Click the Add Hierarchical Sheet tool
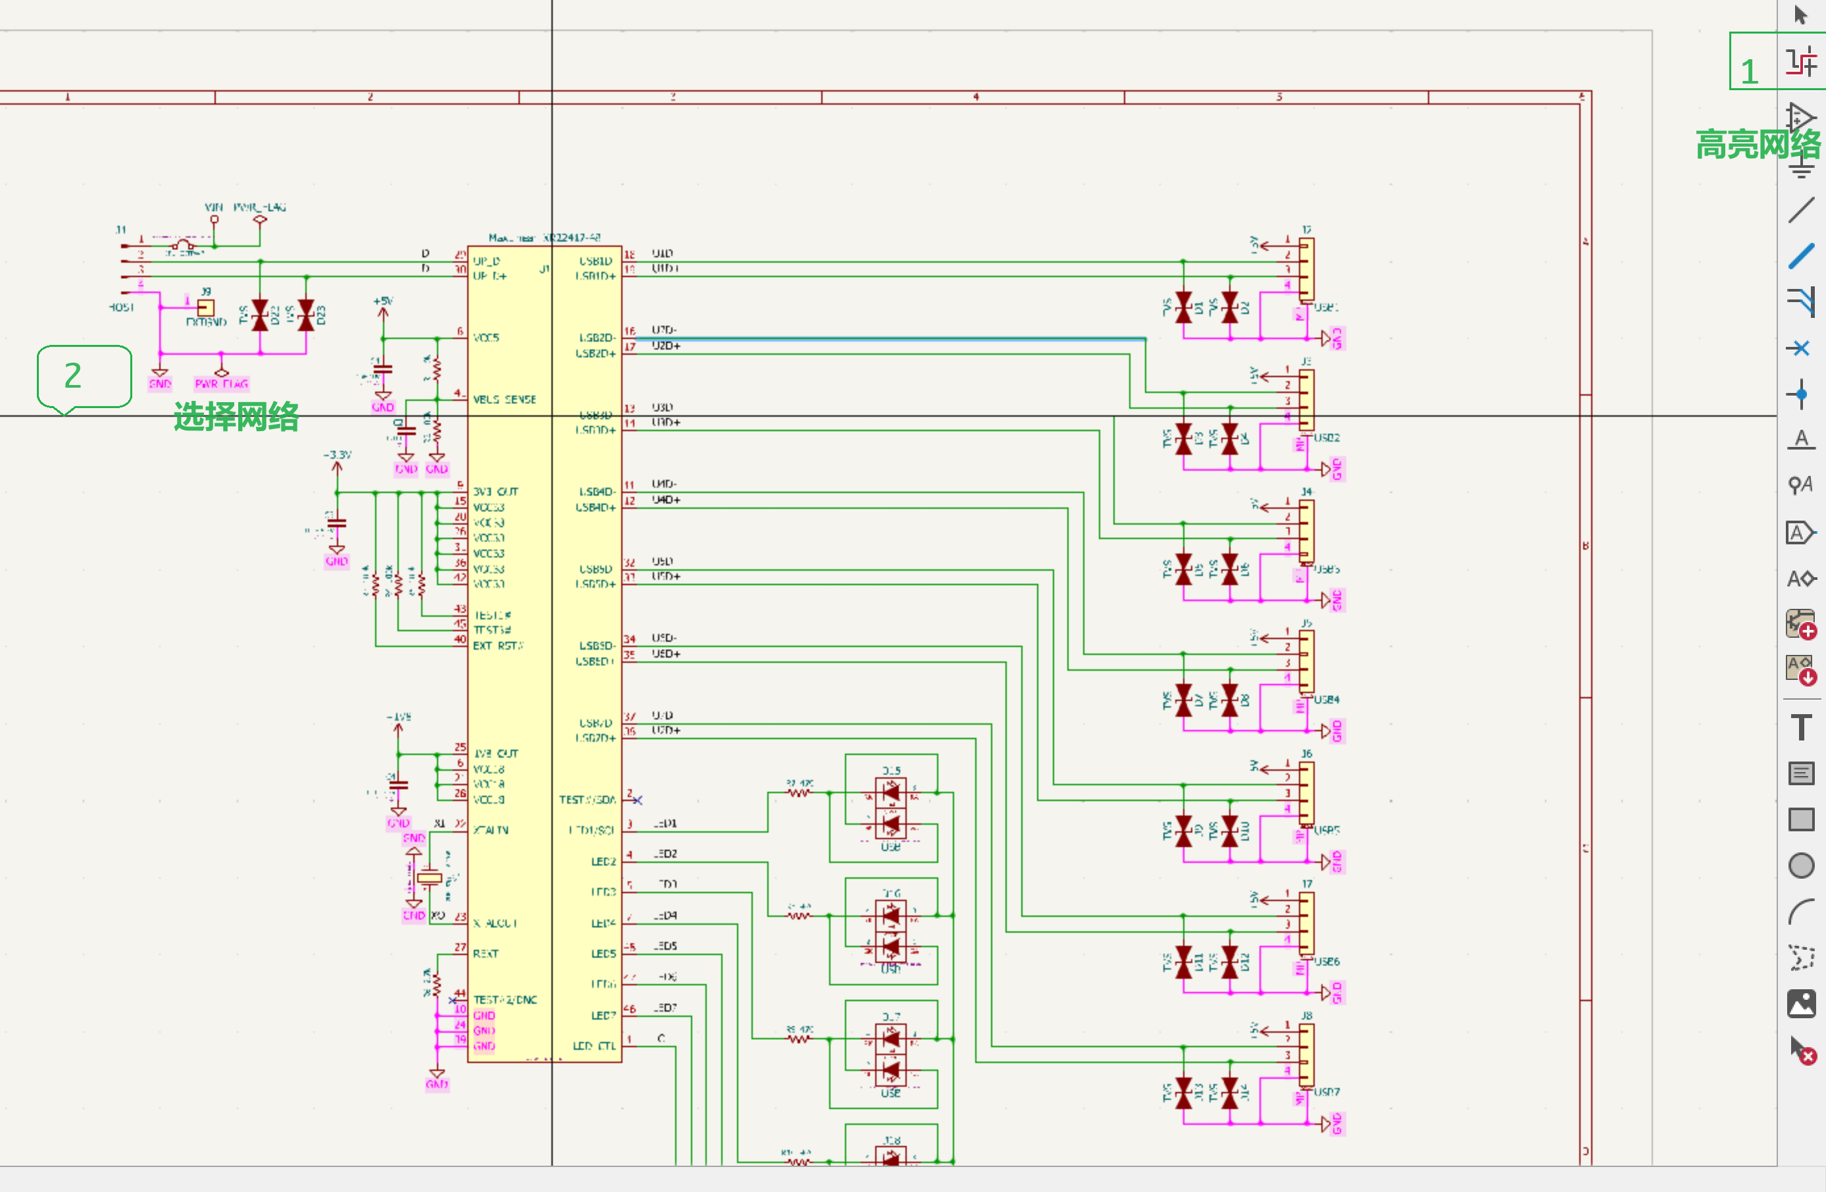 coord(1801,624)
